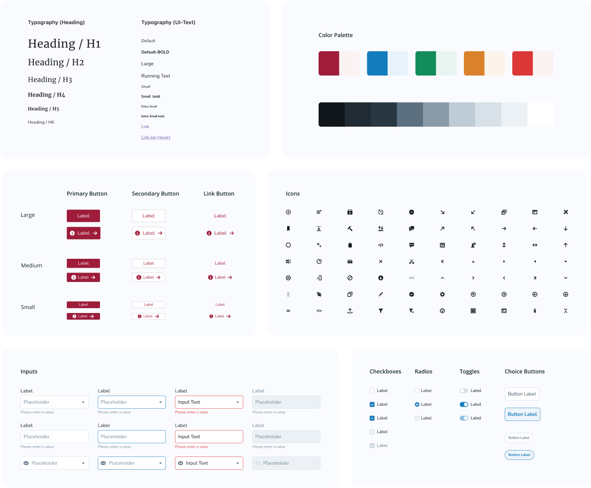
Task: Click the pencil edit icon
Action: (x=381, y=294)
